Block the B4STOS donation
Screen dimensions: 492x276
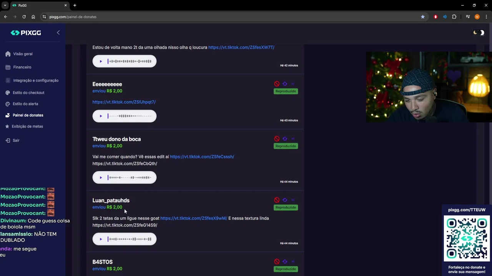coord(277,261)
